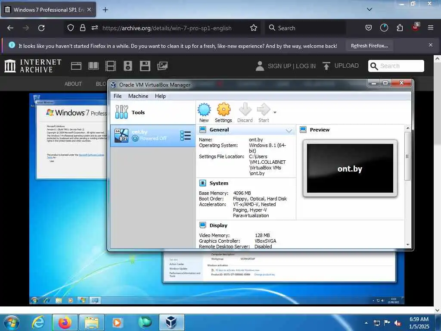The image size is (441, 331).
Task: Click the ABOUT navigation link
Action: pyautogui.click(x=73, y=84)
